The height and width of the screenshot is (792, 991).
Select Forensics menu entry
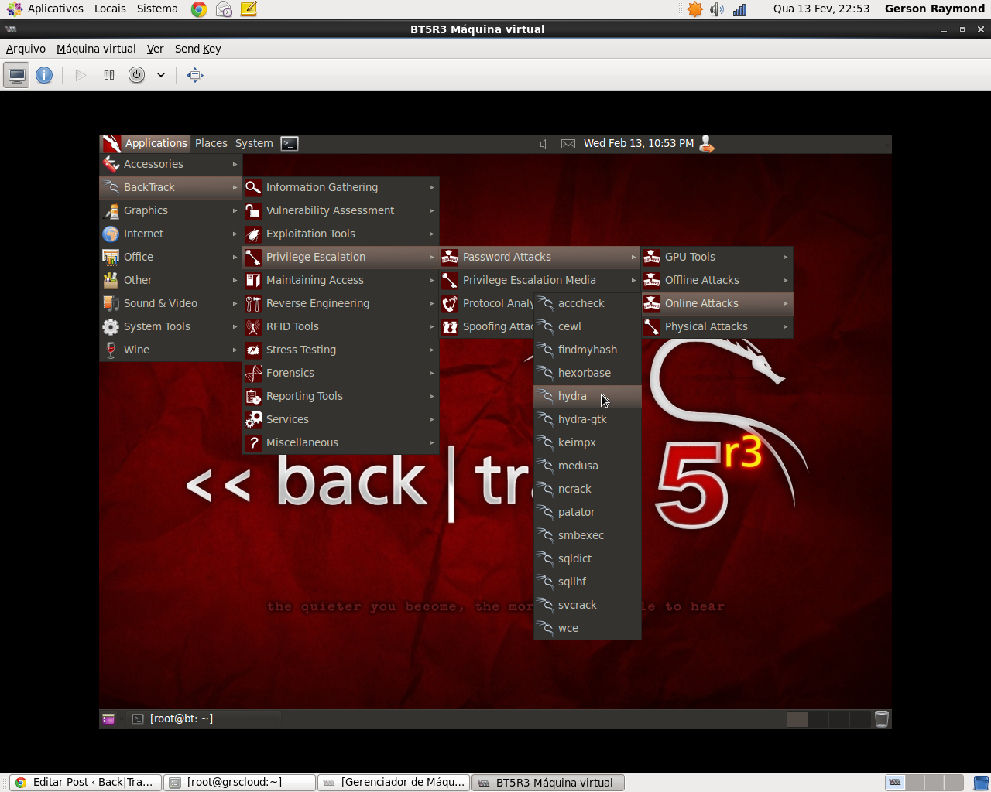pos(341,373)
